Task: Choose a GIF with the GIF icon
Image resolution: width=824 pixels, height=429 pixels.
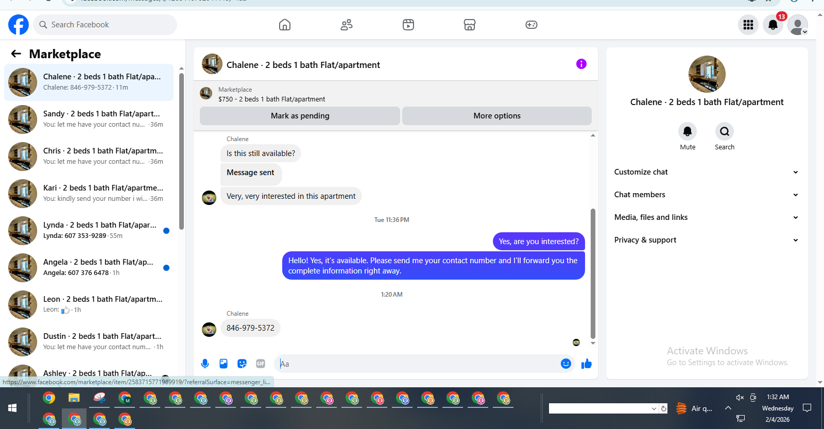Action: 261,364
